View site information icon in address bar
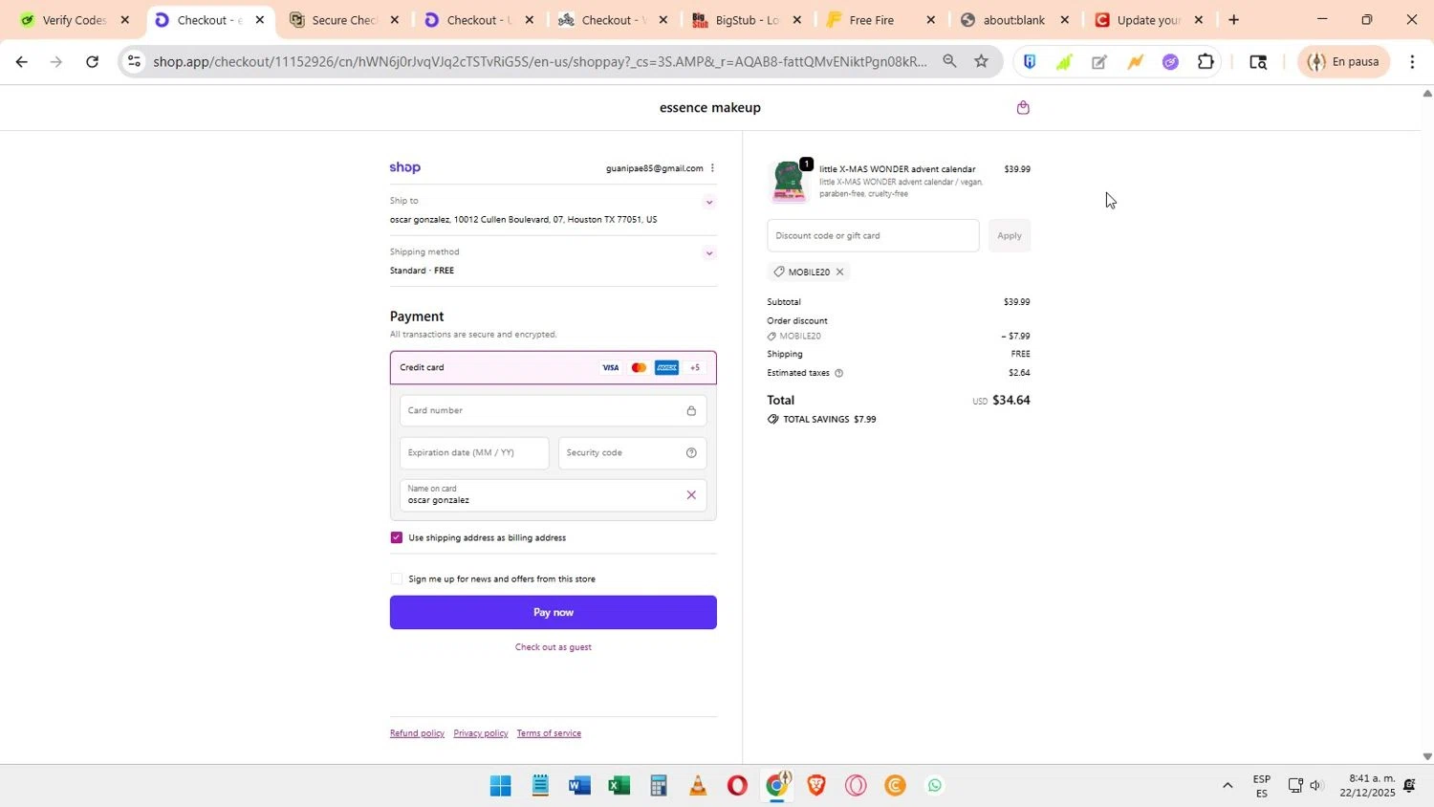 pyautogui.click(x=135, y=62)
